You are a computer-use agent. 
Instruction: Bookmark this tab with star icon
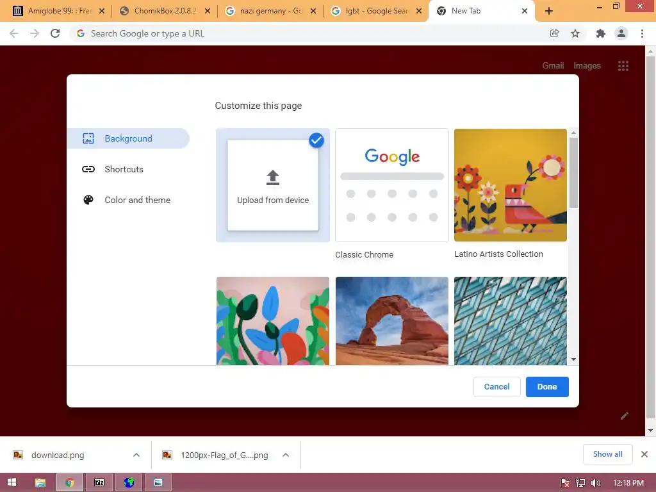575,33
